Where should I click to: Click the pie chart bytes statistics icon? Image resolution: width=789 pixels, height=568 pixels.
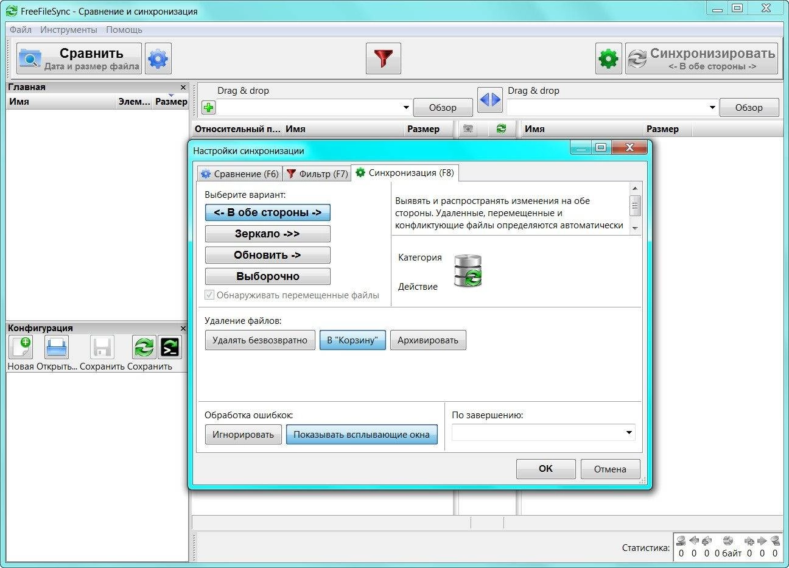tap(728, 541)
